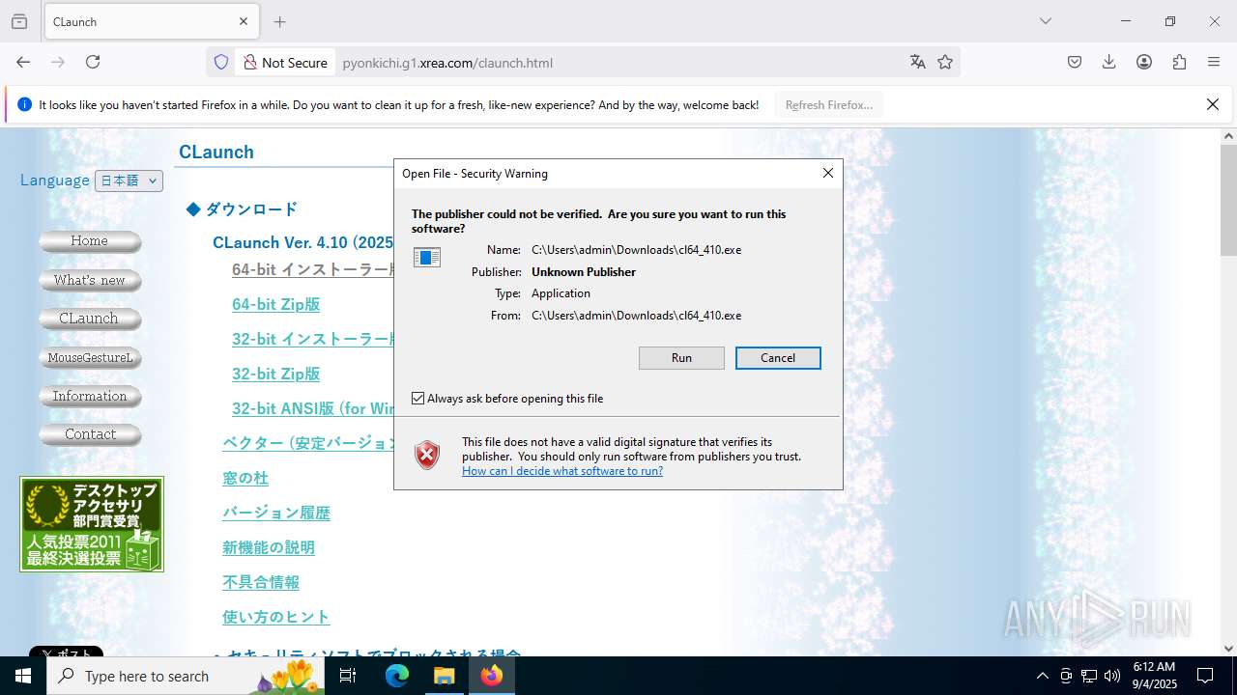Open the 64-bit Zip版 download link
The width and height of the screenshot is (1237, 695).
(275, 304)
